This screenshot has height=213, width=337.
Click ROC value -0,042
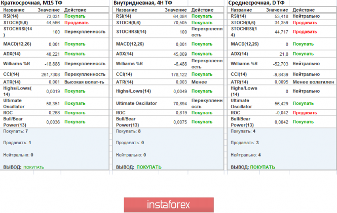tap(282, 113)
